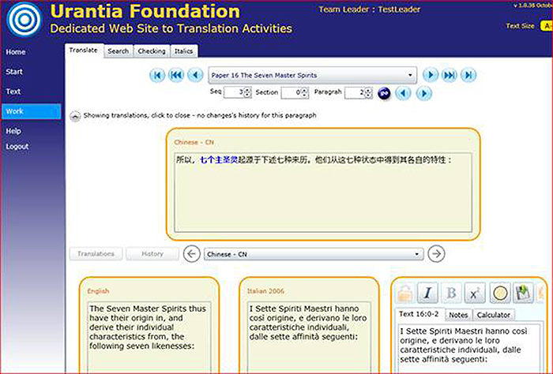Open the Notes editor tab
Image resolution: width=553 pixels, height=374 pixels.
458,315
